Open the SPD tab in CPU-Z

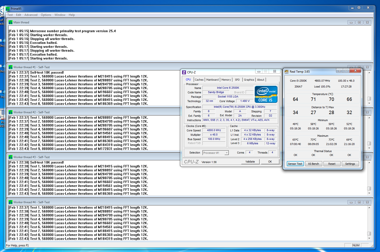click(237, 80)
